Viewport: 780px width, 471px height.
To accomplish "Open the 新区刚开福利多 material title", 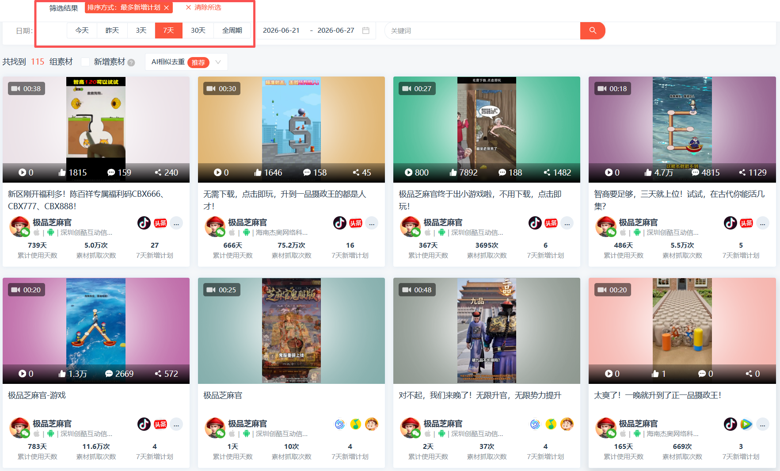I will coord(87,200).
